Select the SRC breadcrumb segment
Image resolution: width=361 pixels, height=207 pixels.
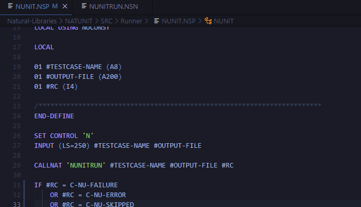click(106, 21)
